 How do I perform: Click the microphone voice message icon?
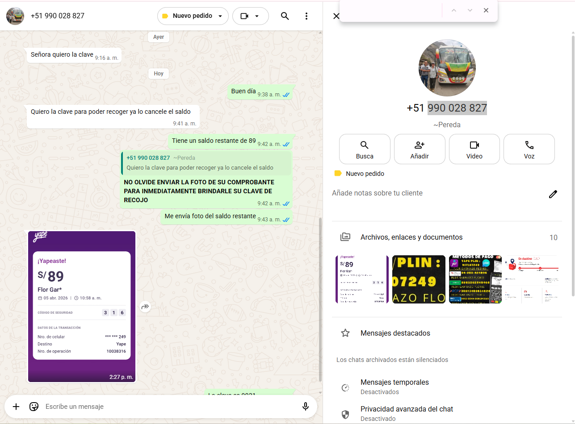pos(306,407)
